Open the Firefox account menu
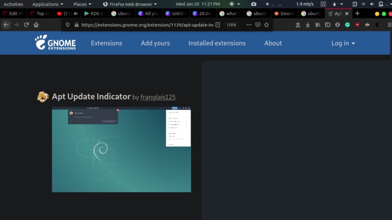This screenshot has height=220, width=392. click(x=338, y=25)
